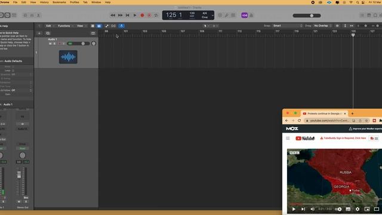The height and width of the screenshot is (215, 382).
Task: Click the duplicate track button
Action: point(48,33)
